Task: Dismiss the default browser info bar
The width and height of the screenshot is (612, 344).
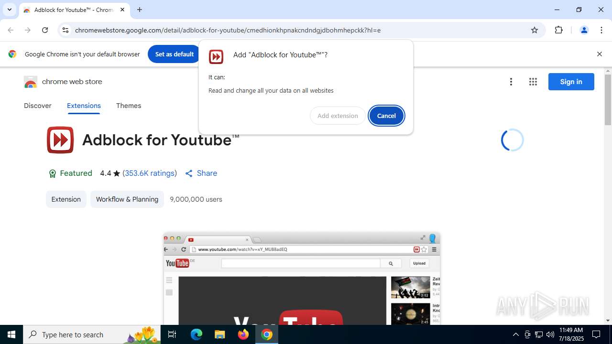Action: pyautogui.click(x=599, y=54)
